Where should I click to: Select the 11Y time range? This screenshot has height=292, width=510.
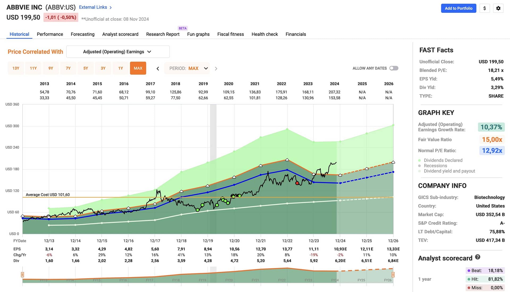[33, 68]
